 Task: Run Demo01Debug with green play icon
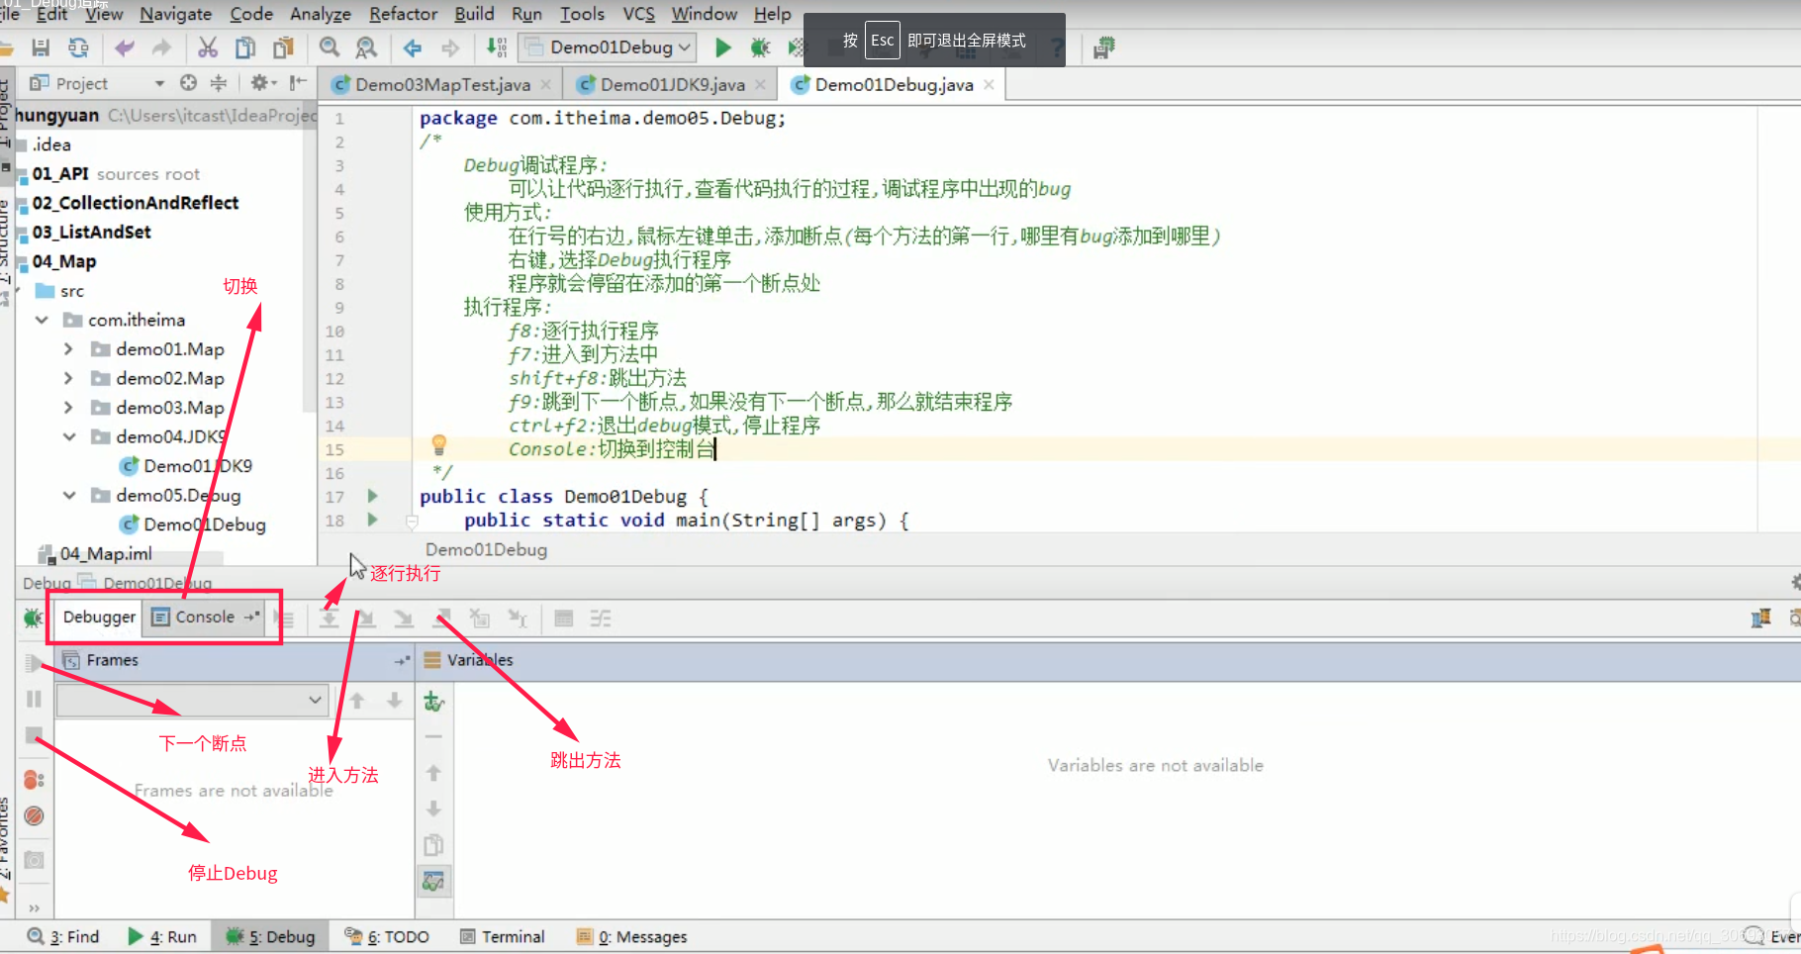(x=723, y=47)
